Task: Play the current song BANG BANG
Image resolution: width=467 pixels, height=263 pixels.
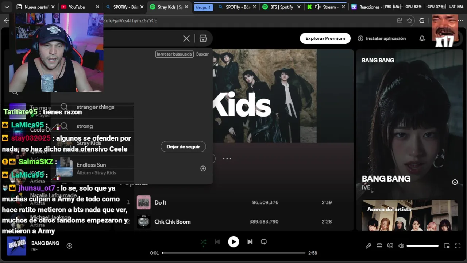Action: 233,242
